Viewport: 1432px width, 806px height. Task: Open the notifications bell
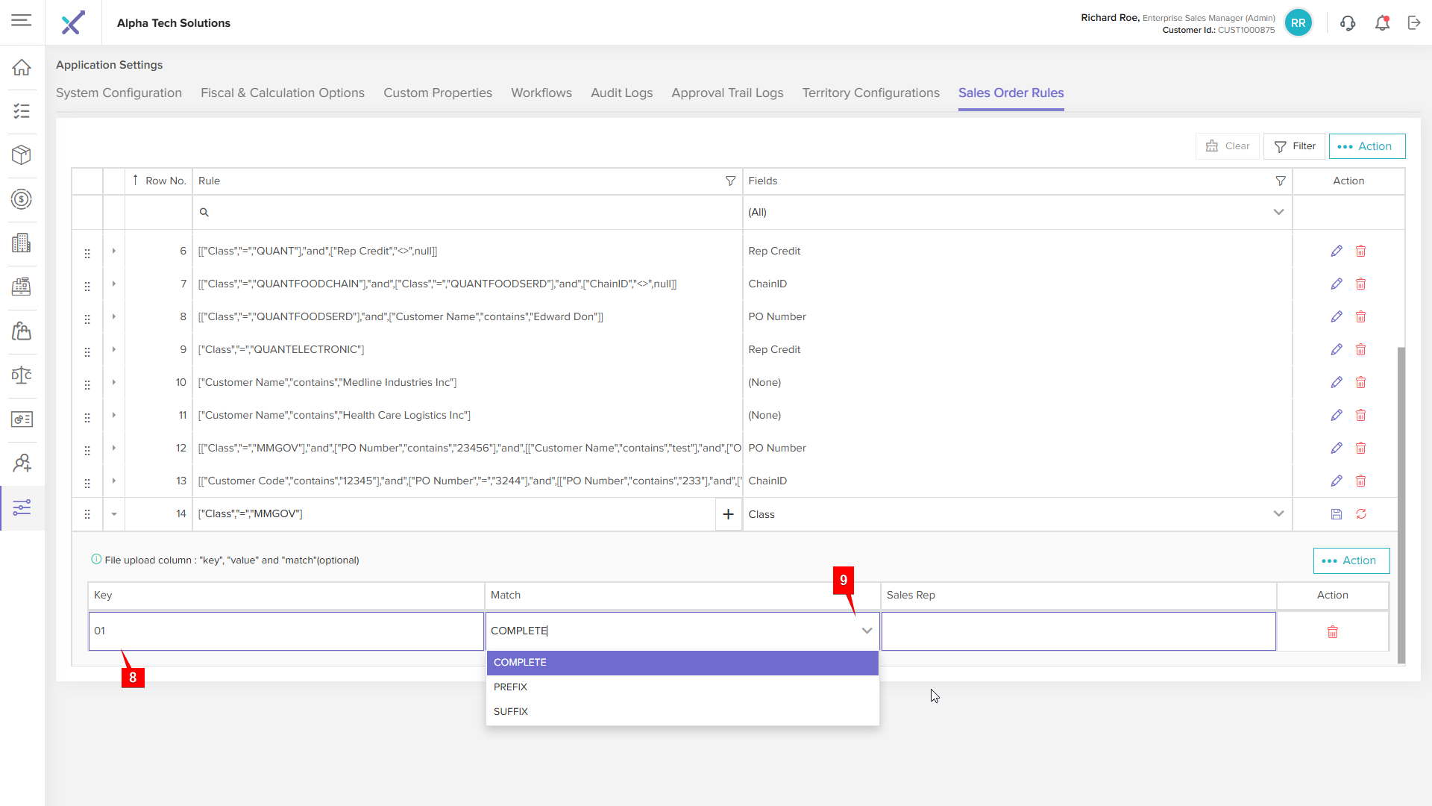1382,23
